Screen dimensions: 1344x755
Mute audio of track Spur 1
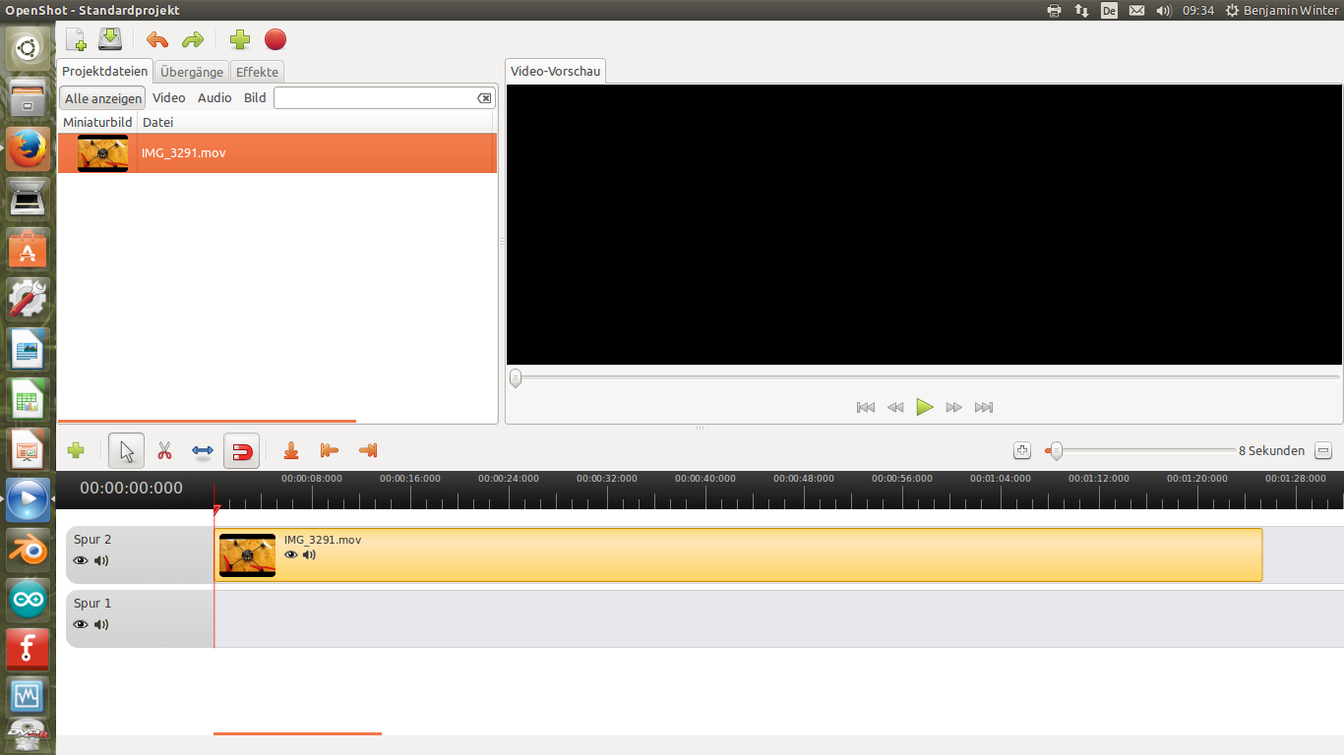101,624
